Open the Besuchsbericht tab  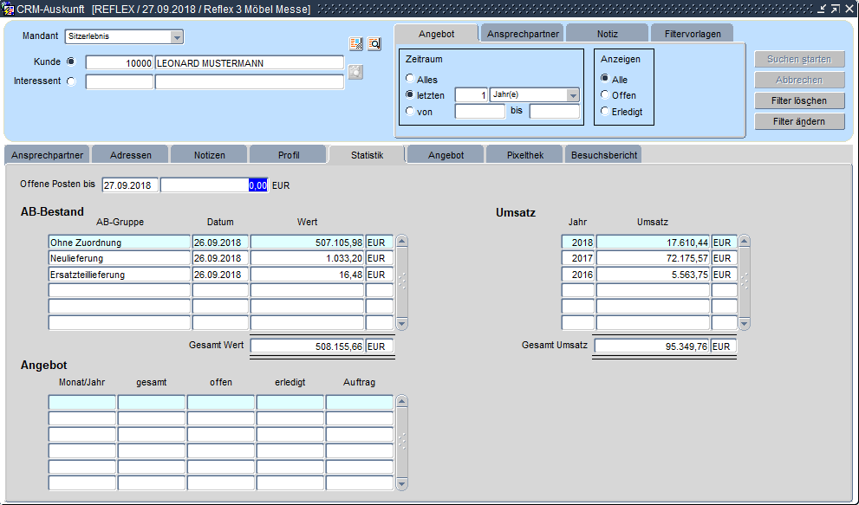point(603,155)
